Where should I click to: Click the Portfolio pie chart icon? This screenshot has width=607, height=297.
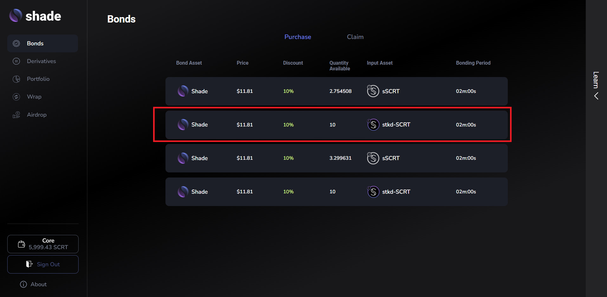click(16, 79)
